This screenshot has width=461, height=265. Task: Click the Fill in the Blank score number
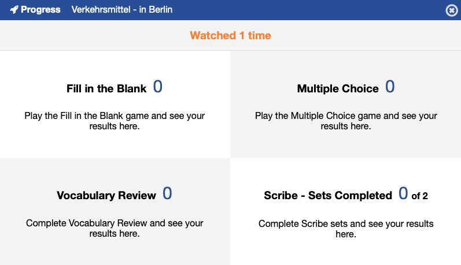[157, 87]
